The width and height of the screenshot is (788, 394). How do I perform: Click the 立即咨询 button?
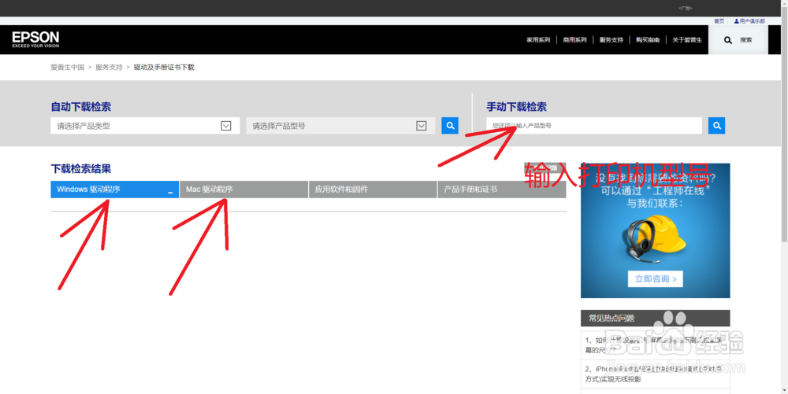(x=656, y=278)
